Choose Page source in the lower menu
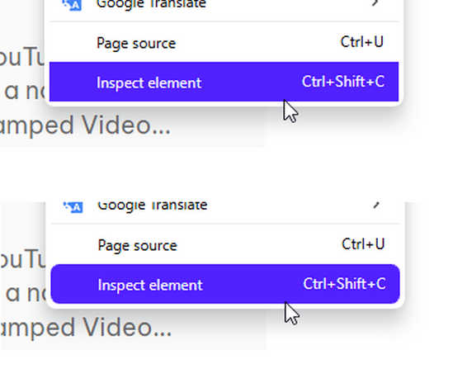This screenshot has height=378, width=453. click(x=225, y=244)
